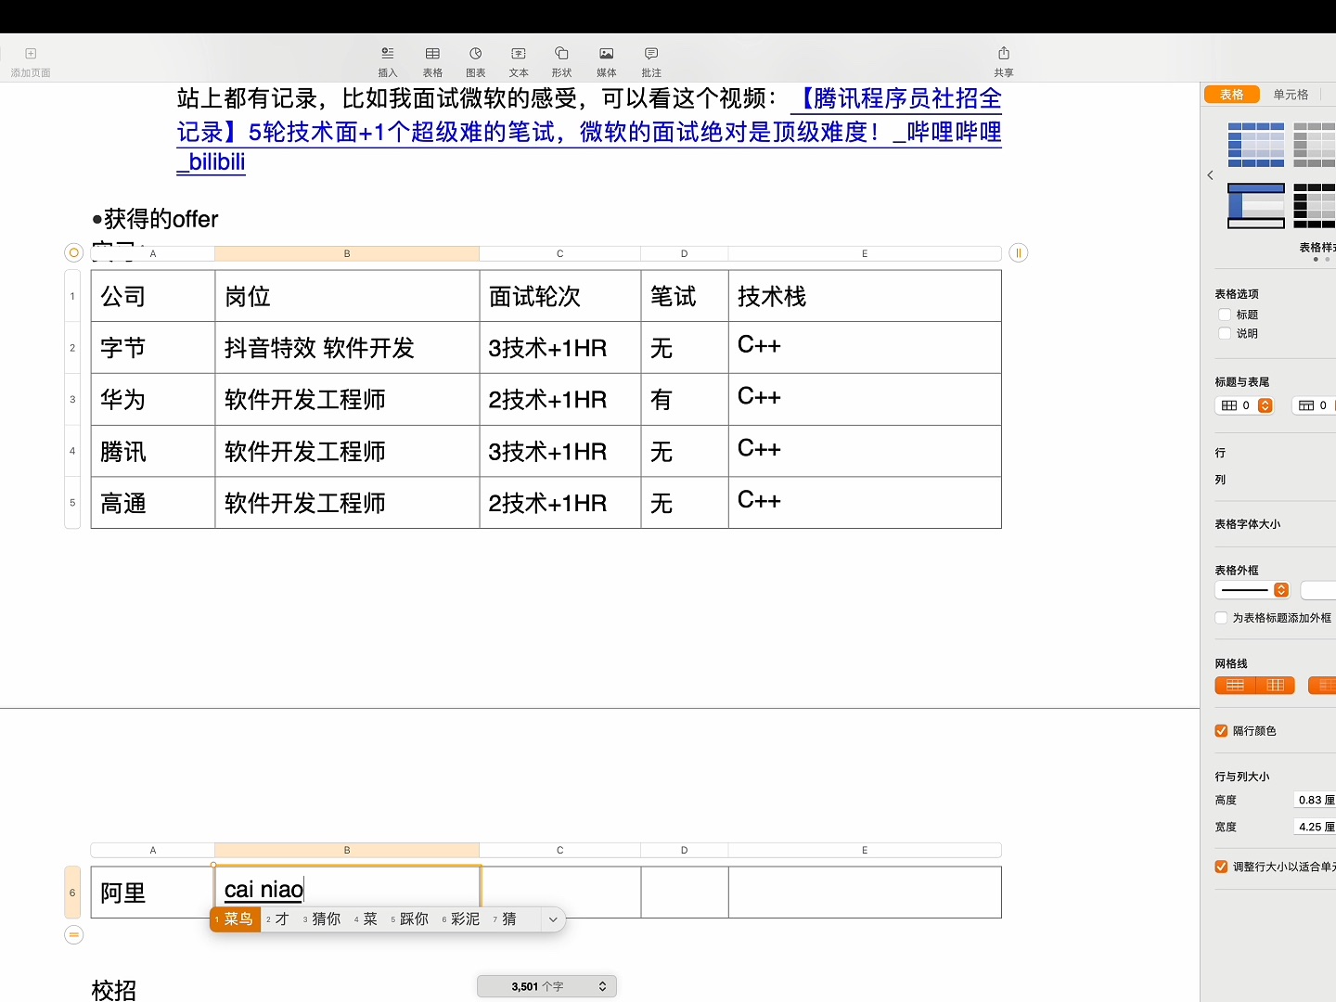Image resolution: width=1336 pixels, height=1002 pixels.
Task: Click the 技术栈 header cell
Action: [865, 296]
